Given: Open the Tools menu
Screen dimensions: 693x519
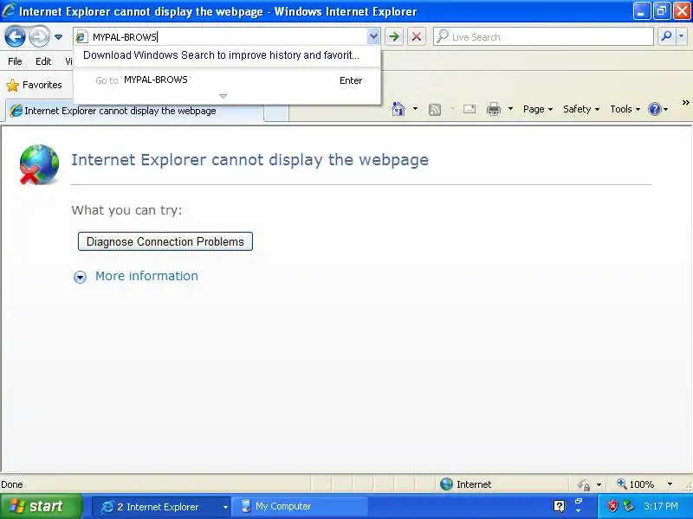Looking at the screenshot, I should [625, 109].
